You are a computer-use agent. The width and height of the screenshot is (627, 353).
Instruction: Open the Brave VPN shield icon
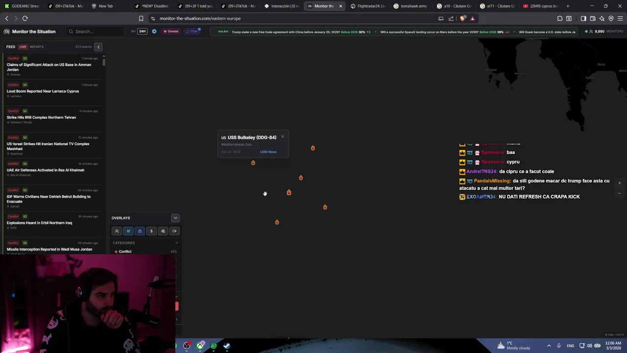[x=611, y=19]
